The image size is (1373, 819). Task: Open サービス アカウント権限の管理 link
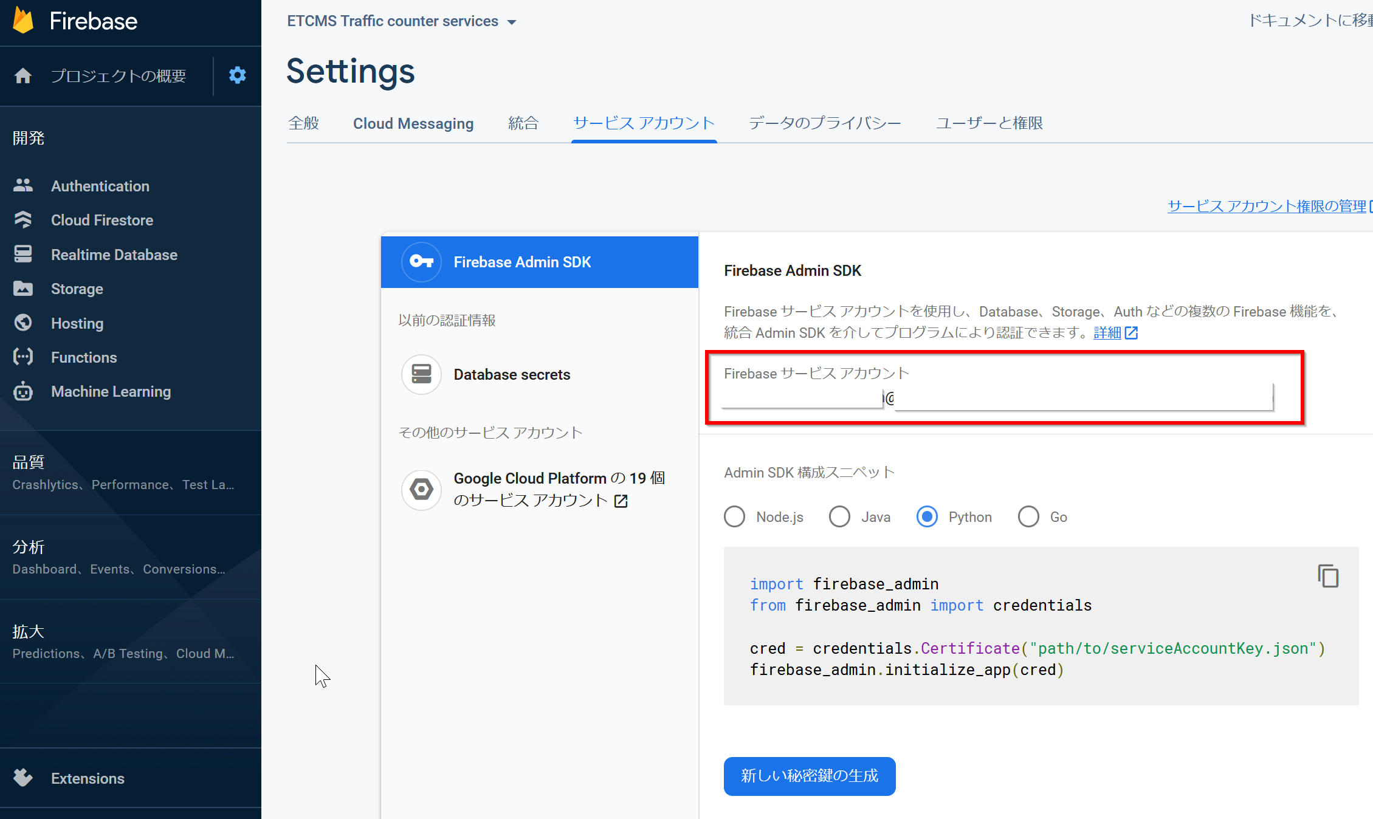[x=1267, y=207]
